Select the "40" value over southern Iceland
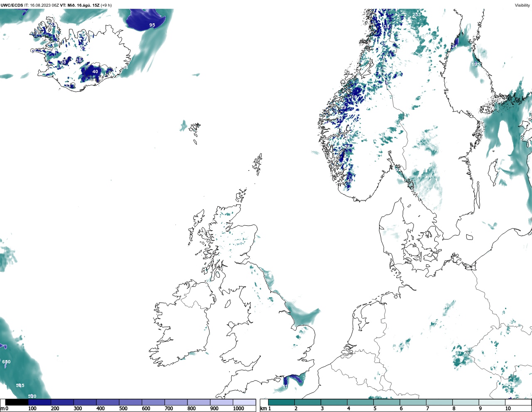The width and height of the screenshot is (532, 412). [95, 72]
